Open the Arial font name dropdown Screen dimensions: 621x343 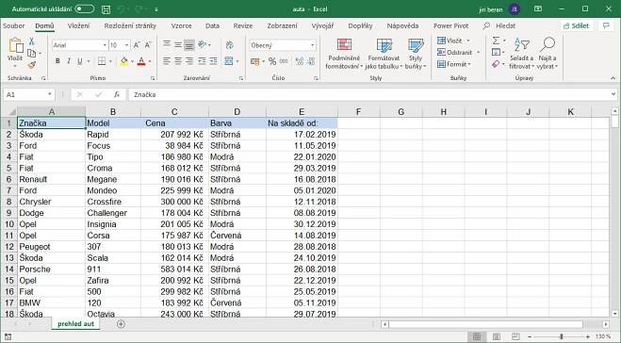click(105, 45)
